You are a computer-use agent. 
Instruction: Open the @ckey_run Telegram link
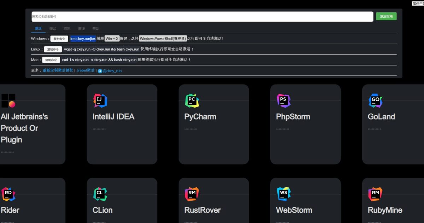coord(112,71)
